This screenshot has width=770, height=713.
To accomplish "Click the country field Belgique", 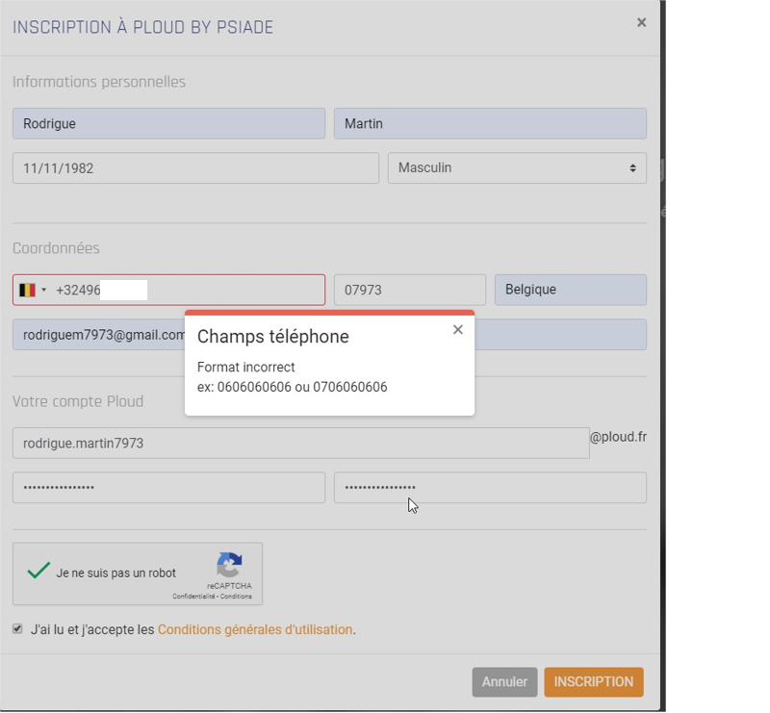I will (x=571, y=290).
